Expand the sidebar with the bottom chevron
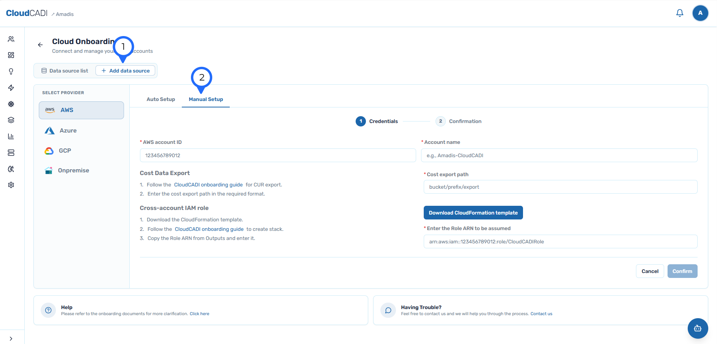Viewport: 717px width, 344px height. (11, 339)
